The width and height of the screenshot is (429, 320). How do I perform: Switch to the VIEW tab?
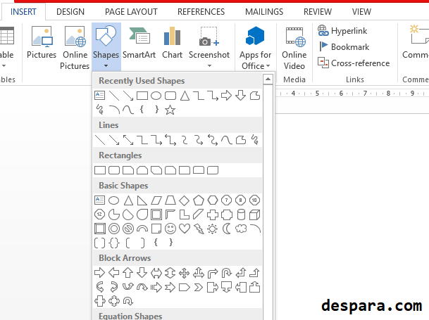pyautogui.click(x=361, y=12)
